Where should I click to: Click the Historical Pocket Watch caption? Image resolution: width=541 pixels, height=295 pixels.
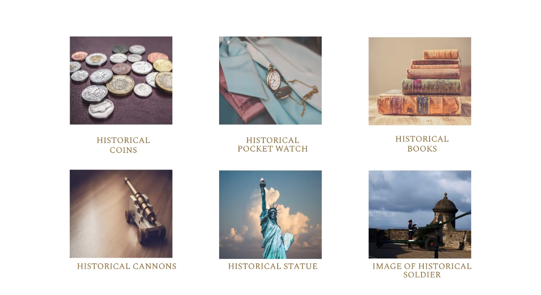tap(273, 145)
